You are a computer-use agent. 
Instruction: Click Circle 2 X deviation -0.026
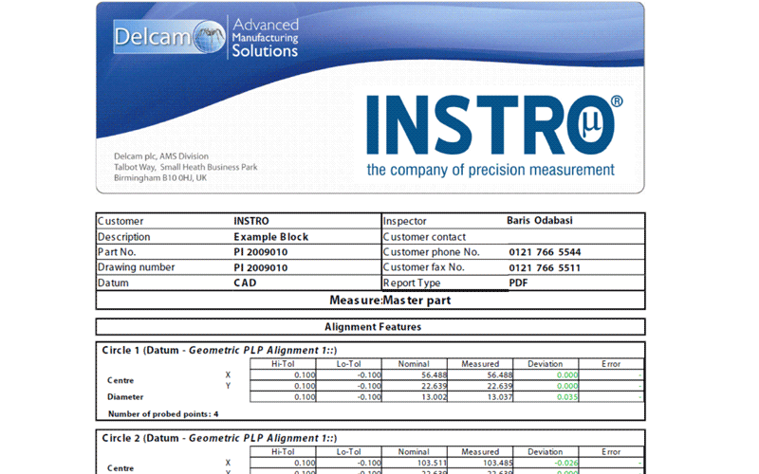click(565, 463)
